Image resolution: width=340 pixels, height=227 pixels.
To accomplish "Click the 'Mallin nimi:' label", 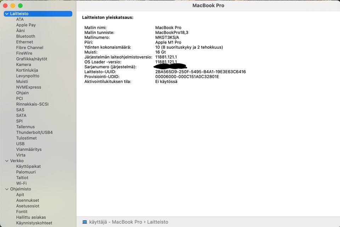I will pos(95,28).
